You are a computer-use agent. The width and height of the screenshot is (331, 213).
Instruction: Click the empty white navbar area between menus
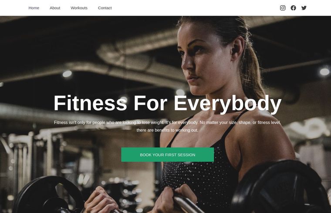tap(195, 8)
